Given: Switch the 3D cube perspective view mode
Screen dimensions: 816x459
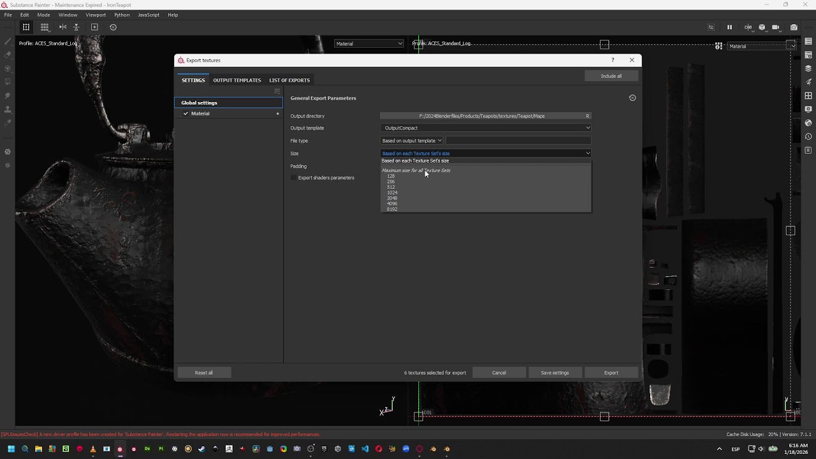Looking at the screenshot, I should tap(762, 27).
